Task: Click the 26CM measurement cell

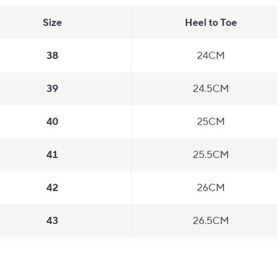Action: coord(211,188)
